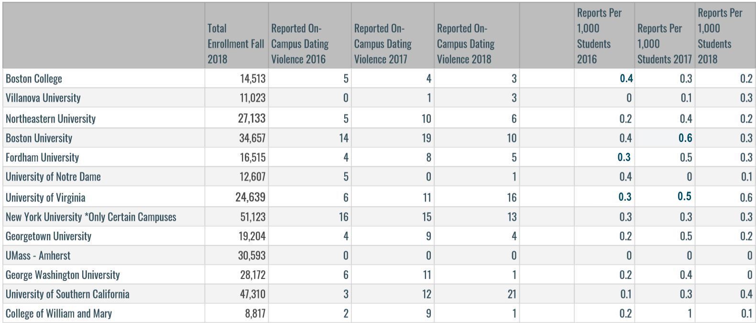The height and width of the screenshot is (323, 756).
Task: Click Boston University's 2016 reports value 14
Action: (x=343, y=138)
